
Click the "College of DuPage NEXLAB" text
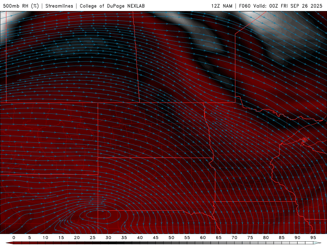[112, 6]
